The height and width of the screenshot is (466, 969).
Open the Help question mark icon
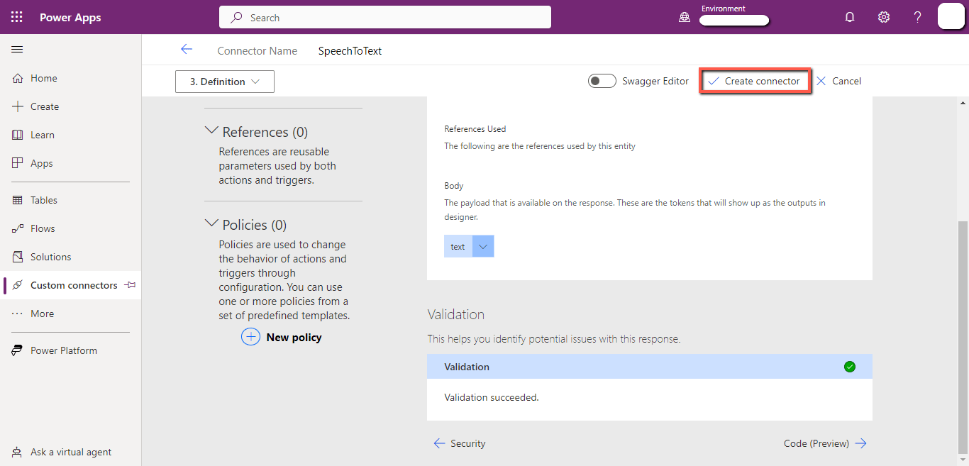[918, 17]
